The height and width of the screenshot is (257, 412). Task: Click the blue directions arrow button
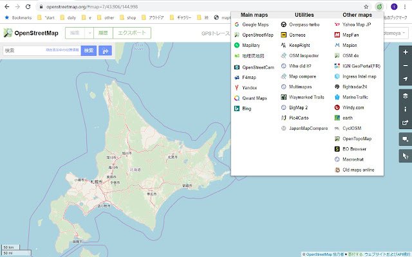coord(105,51)
